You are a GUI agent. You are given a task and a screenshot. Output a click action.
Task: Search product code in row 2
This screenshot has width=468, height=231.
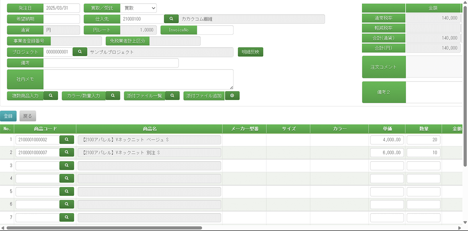click(67, 153)
